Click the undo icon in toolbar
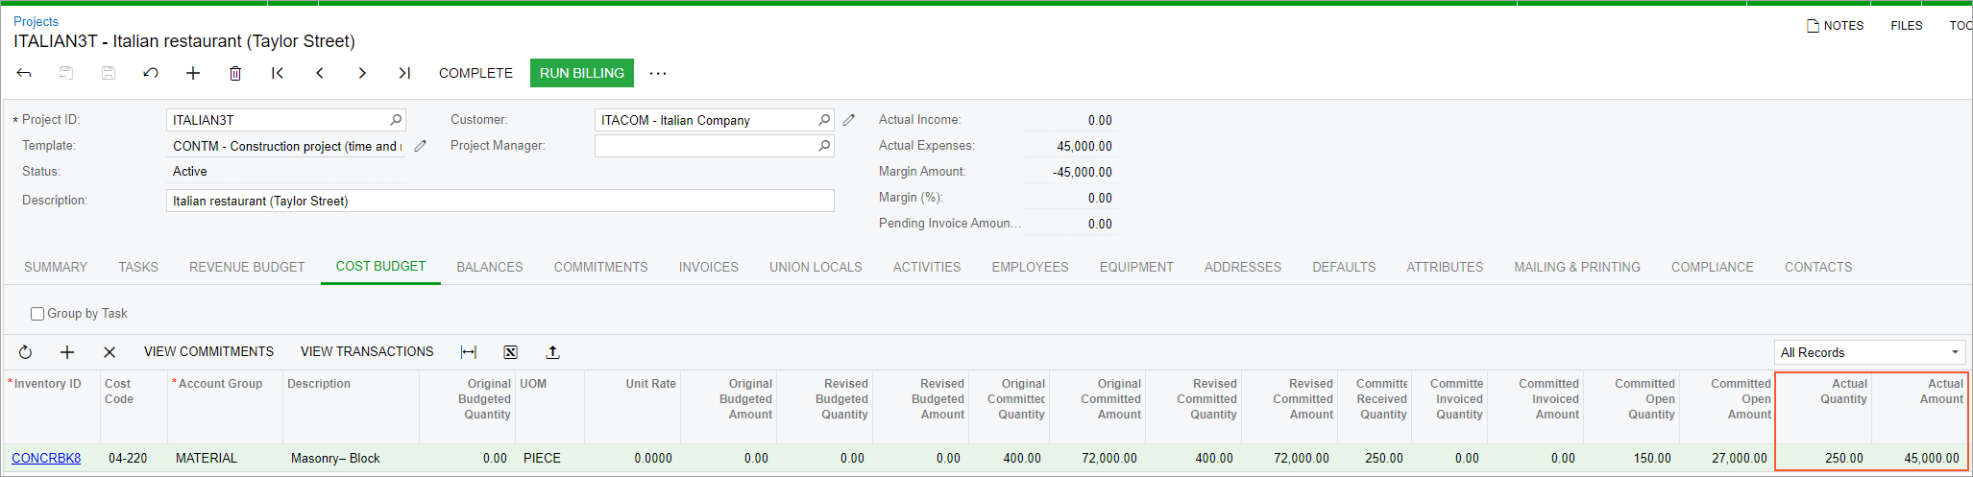 [x=151, y=73]
